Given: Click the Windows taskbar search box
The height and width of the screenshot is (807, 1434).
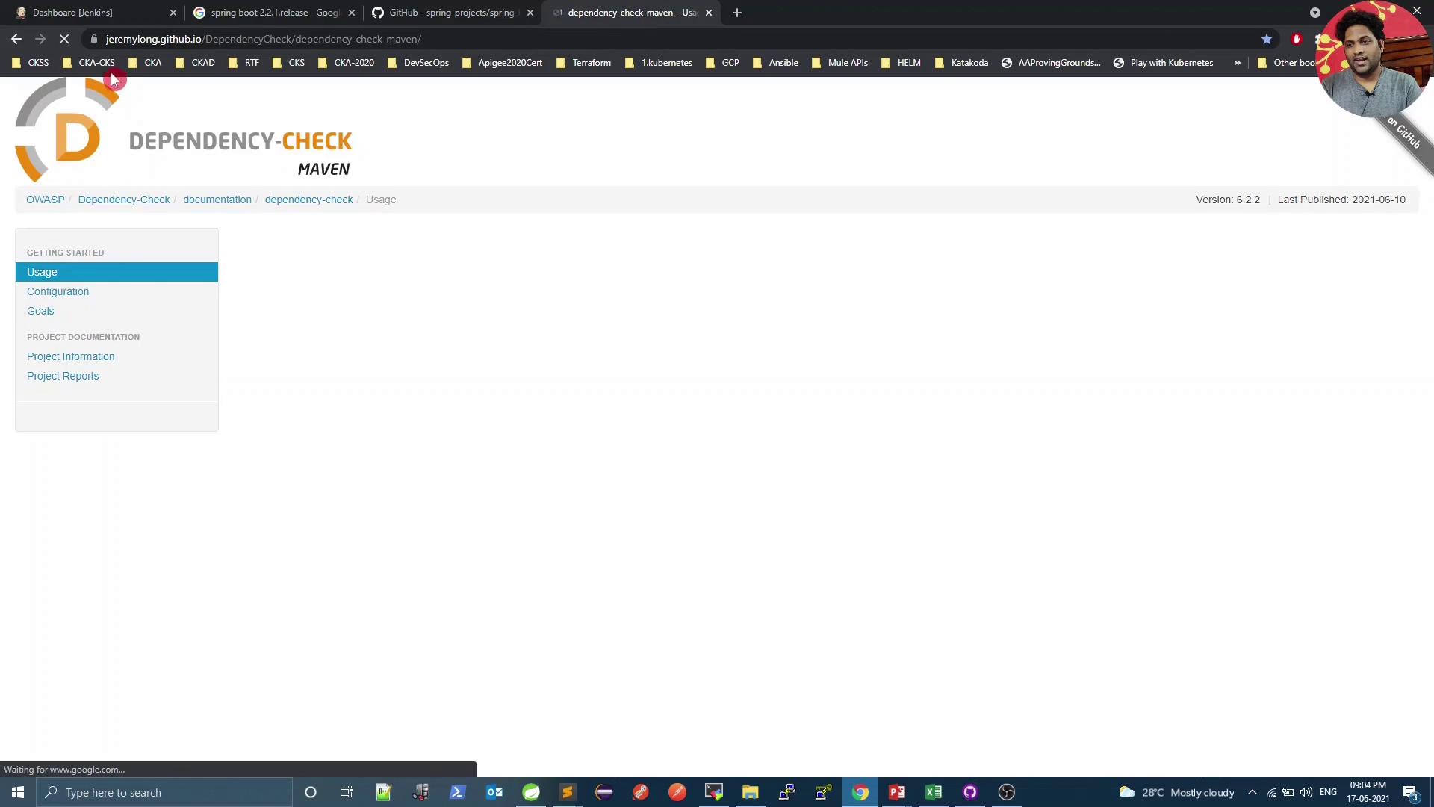Looking at the screenshot, I should (x=164, y=792).
